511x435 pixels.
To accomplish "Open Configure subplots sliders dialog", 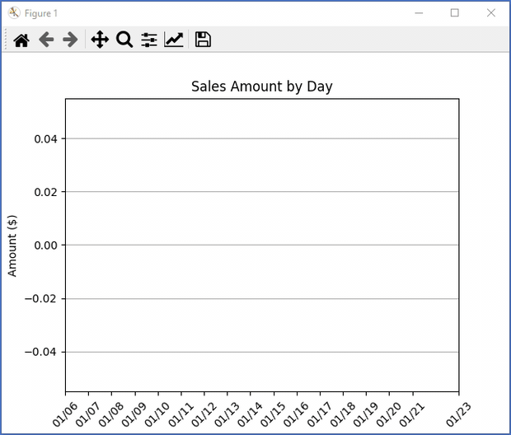I will 149,40.
